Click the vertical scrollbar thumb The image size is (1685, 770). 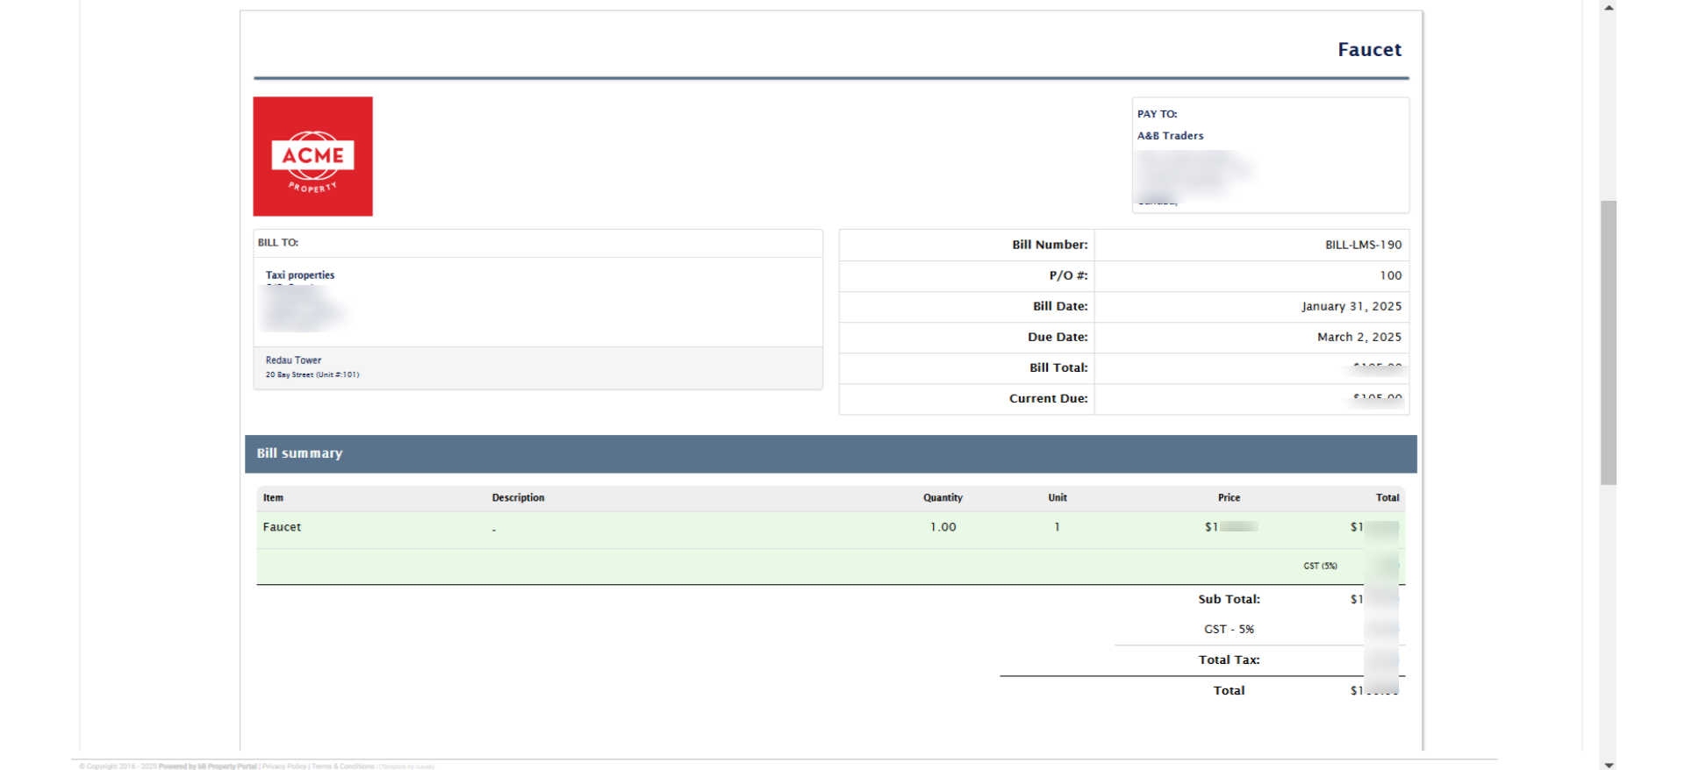[x=1608, y=342]
